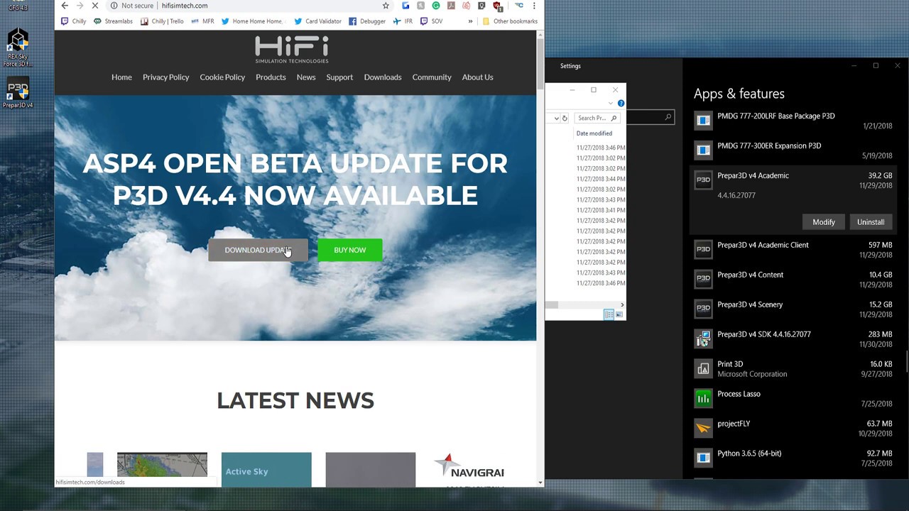Click the refresh icon in the Explorer address bar
Viewport: 909px width, 511px height.
(565, 118)
